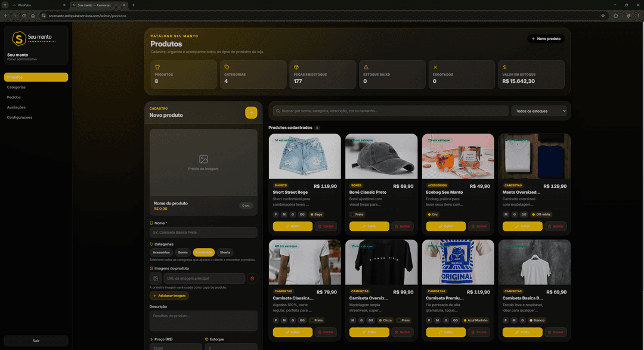
Task: Click the Camiseta Premium ORIGINAL shirt photo
Action: [x=458, y=262]
